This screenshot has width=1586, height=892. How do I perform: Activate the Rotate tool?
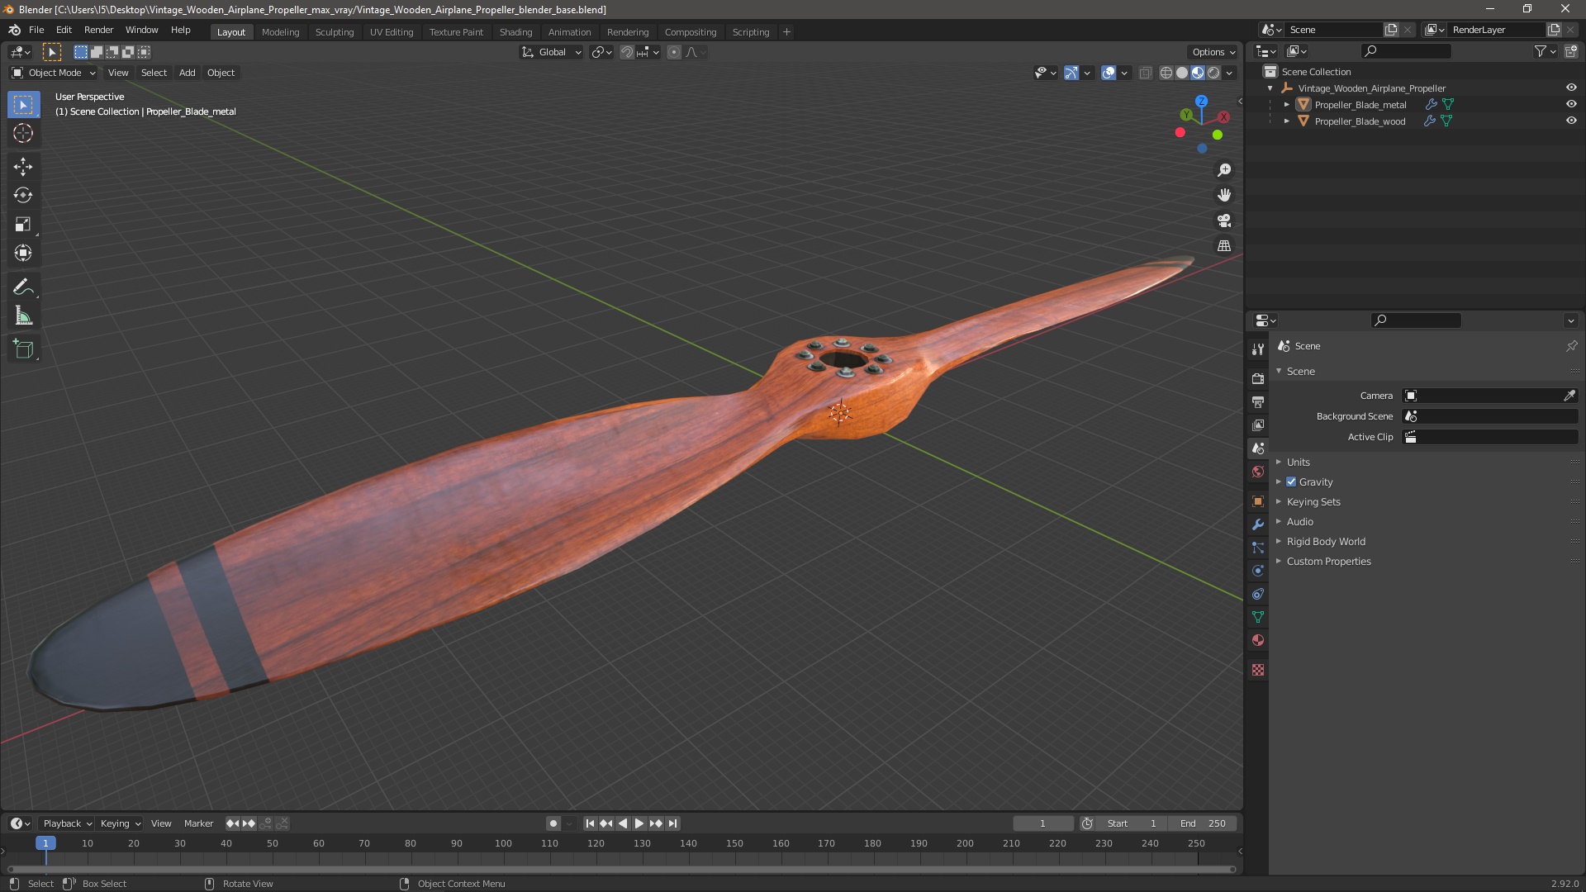[x=23, y=196]
